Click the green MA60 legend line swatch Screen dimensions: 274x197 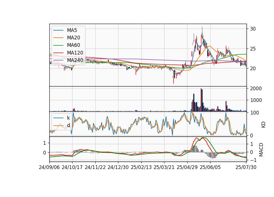point(58,45)
